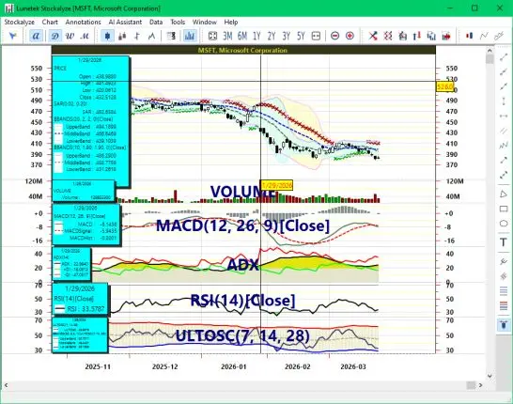Select the double-headed arrow drawing tool
Image resolution: width=513 pixels, height=404 pixels.
[504, 176]
